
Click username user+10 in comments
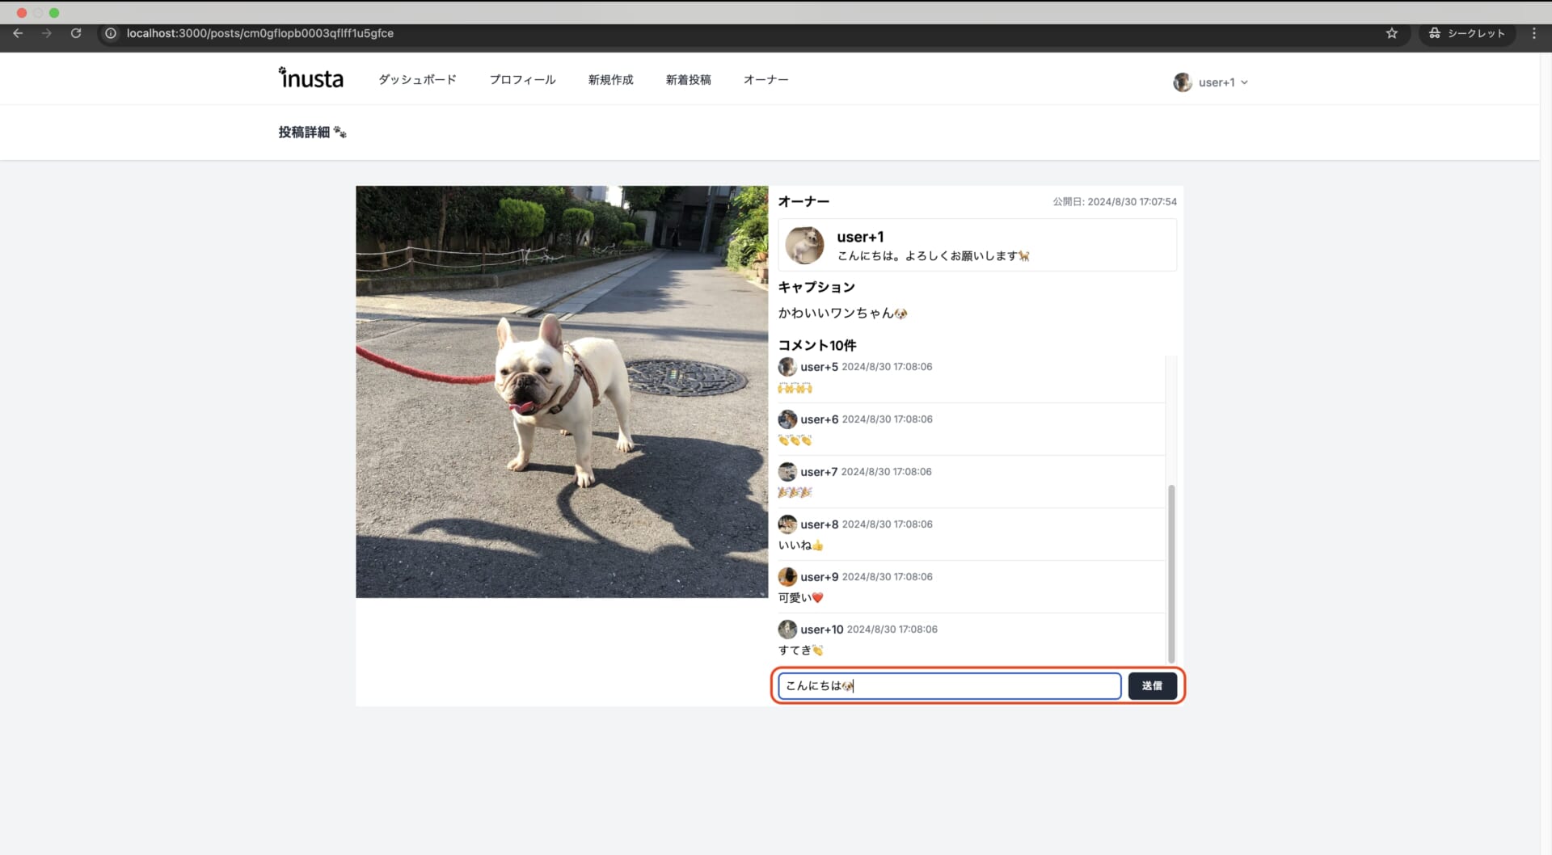point(821,630)
